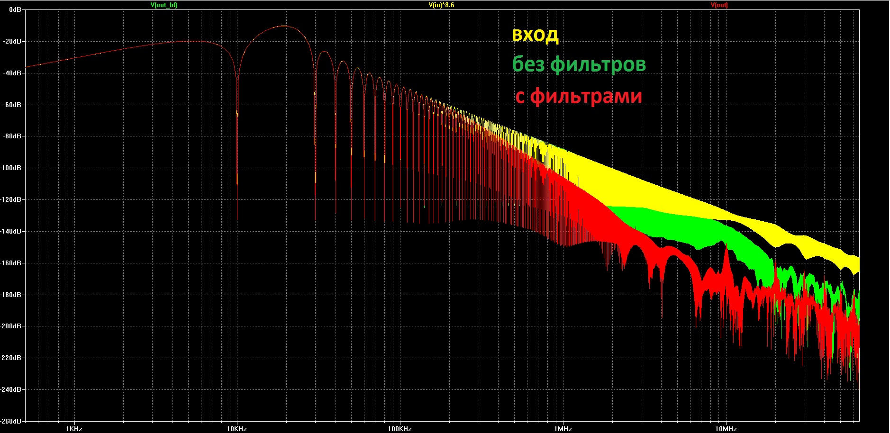Click the -260dB vertical axis label
The width and height of the screenshot is (890, 433).
point(11,421)
